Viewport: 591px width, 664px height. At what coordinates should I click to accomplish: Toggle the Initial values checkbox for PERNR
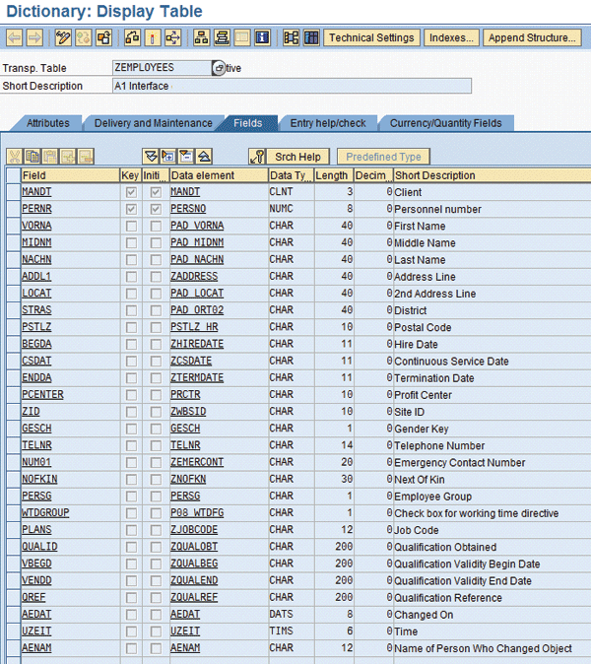(155, 209)
